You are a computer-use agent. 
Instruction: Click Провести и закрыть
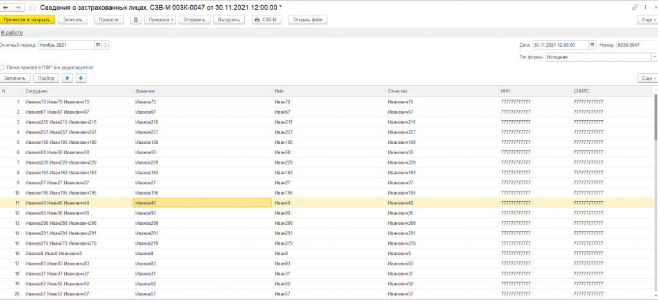click(x=27, y=20)
